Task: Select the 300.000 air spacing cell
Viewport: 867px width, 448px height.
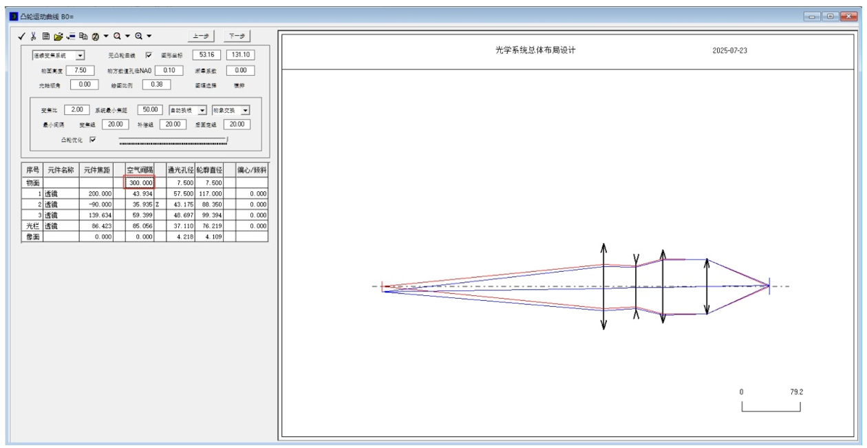Action: (140, 182)
